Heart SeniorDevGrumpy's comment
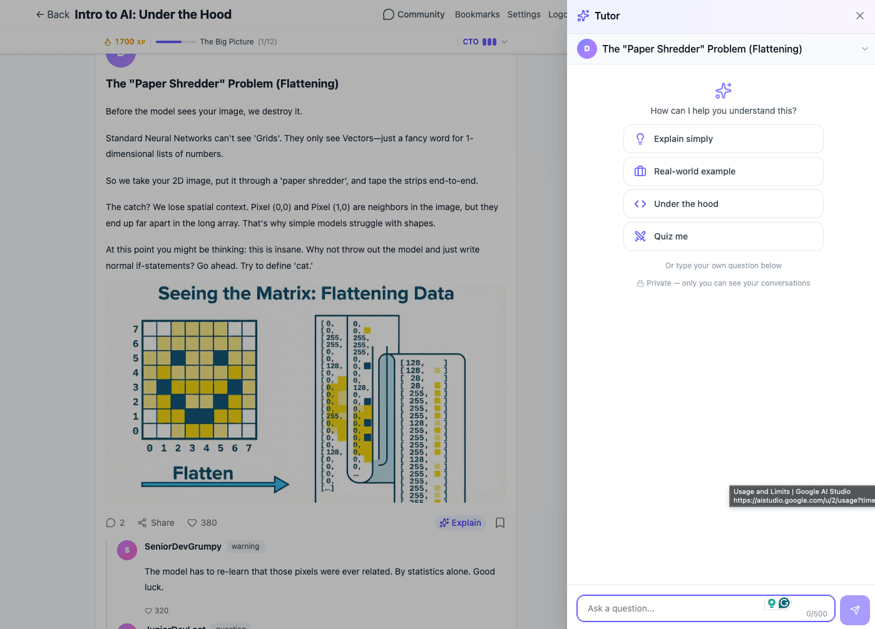 (x=148, y=610)
